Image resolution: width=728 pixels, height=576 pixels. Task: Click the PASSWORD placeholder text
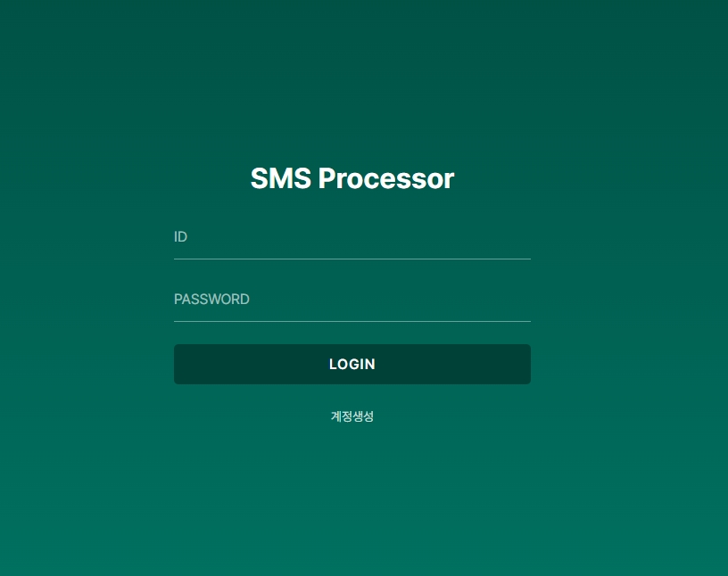click(x=211, y=299)
